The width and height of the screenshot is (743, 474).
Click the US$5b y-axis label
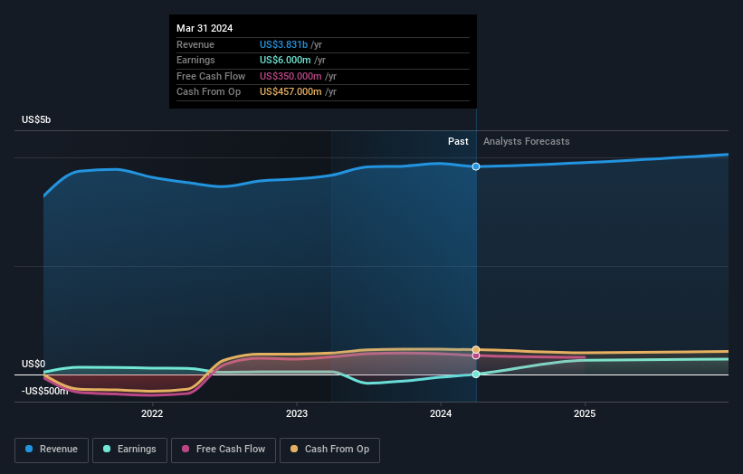click(36, 119)
